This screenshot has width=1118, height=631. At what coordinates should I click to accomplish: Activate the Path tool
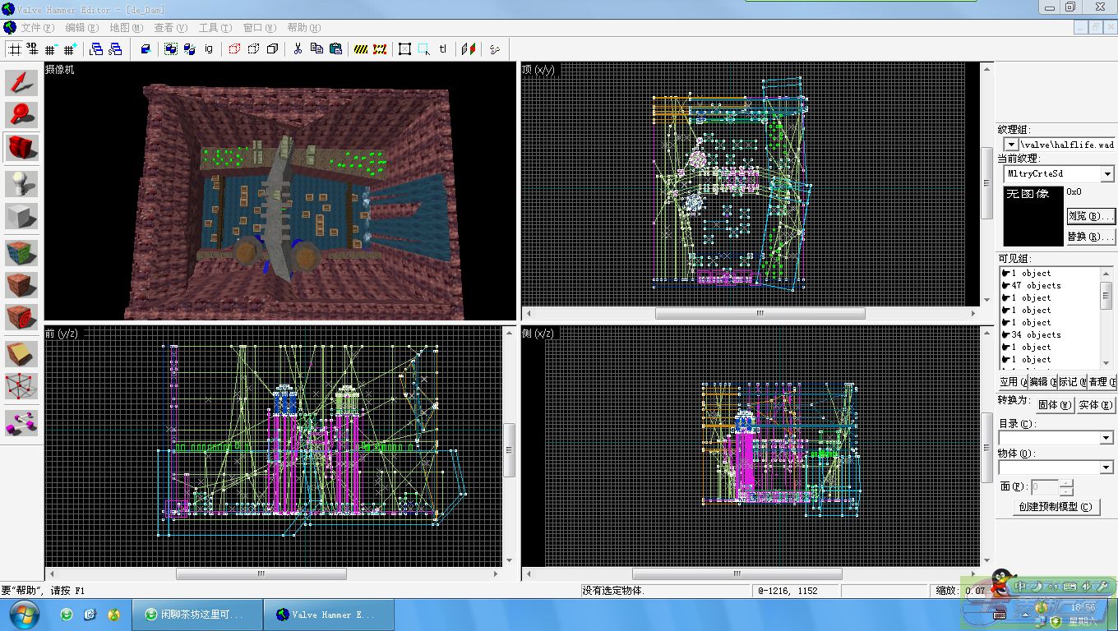(22, 423)
